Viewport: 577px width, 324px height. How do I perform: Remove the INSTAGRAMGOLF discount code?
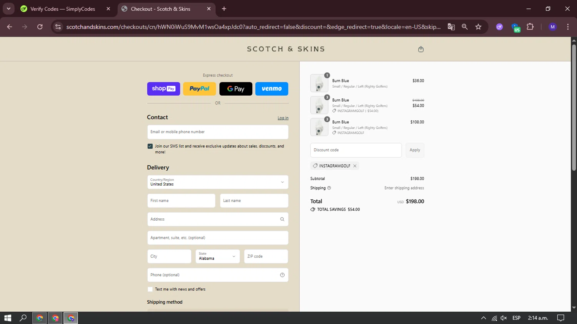[355, 166]
